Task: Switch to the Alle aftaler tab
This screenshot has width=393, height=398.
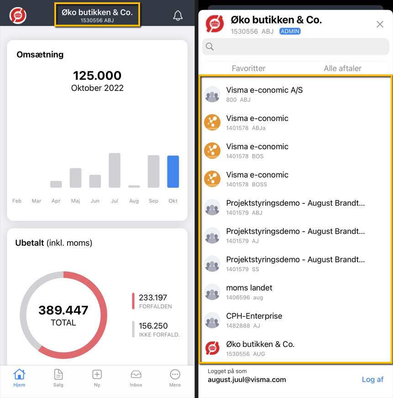Action: tap(342, 68)
